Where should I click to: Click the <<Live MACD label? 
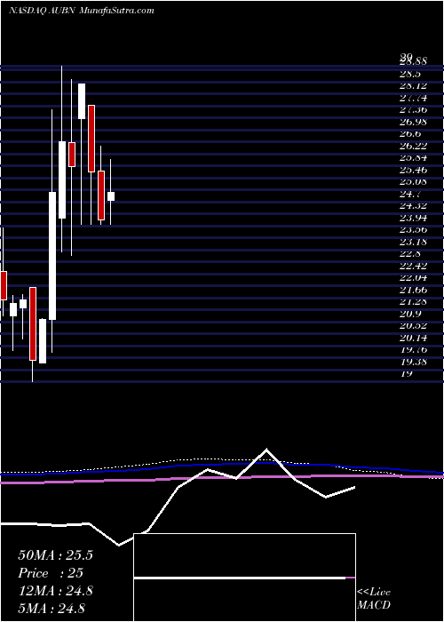(x=374, y=599)
